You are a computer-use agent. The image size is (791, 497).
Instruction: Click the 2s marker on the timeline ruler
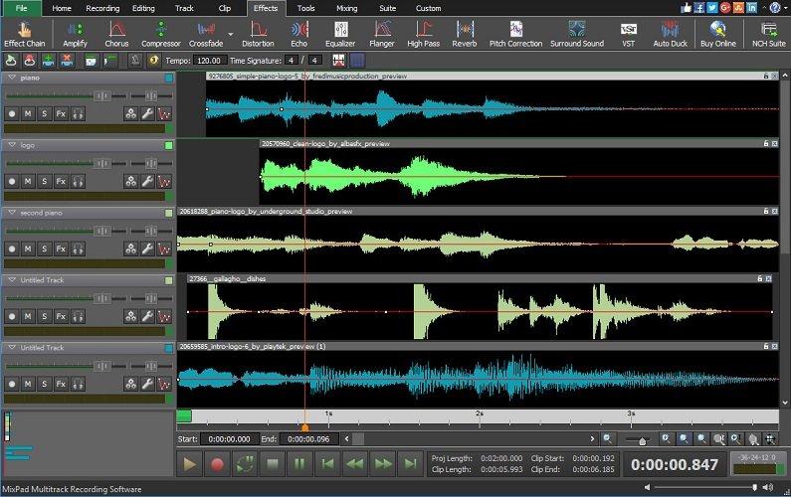tap(480, 414)
